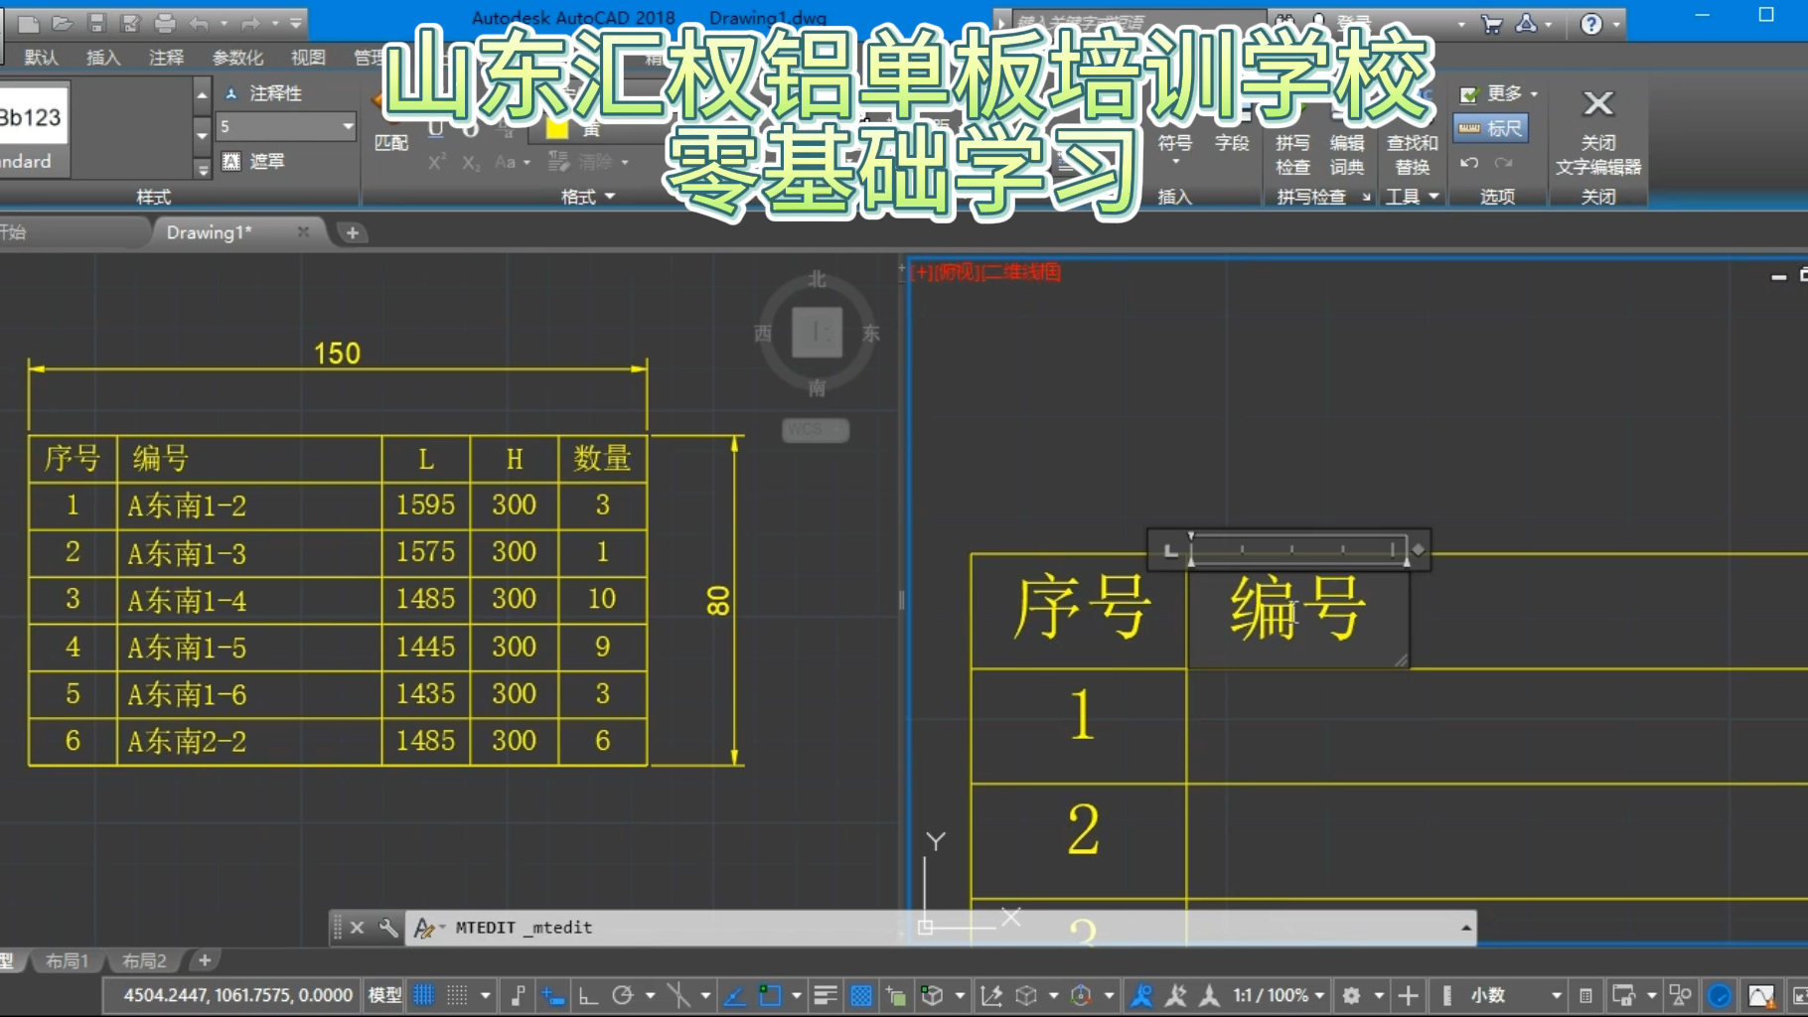
Task: Toggle 注释性 annotative property
Action: pyautogui.click(x=264, y=92)
